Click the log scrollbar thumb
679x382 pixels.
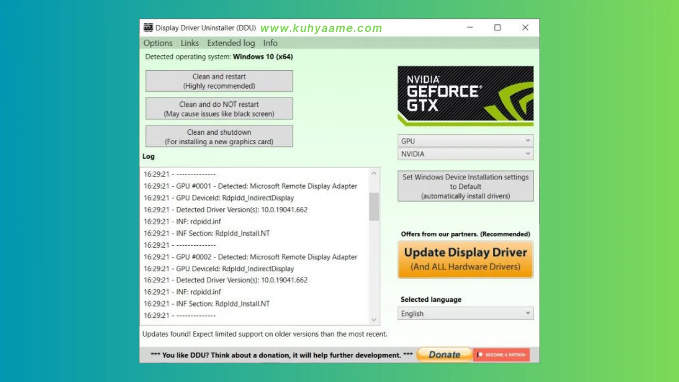[374, 206]
